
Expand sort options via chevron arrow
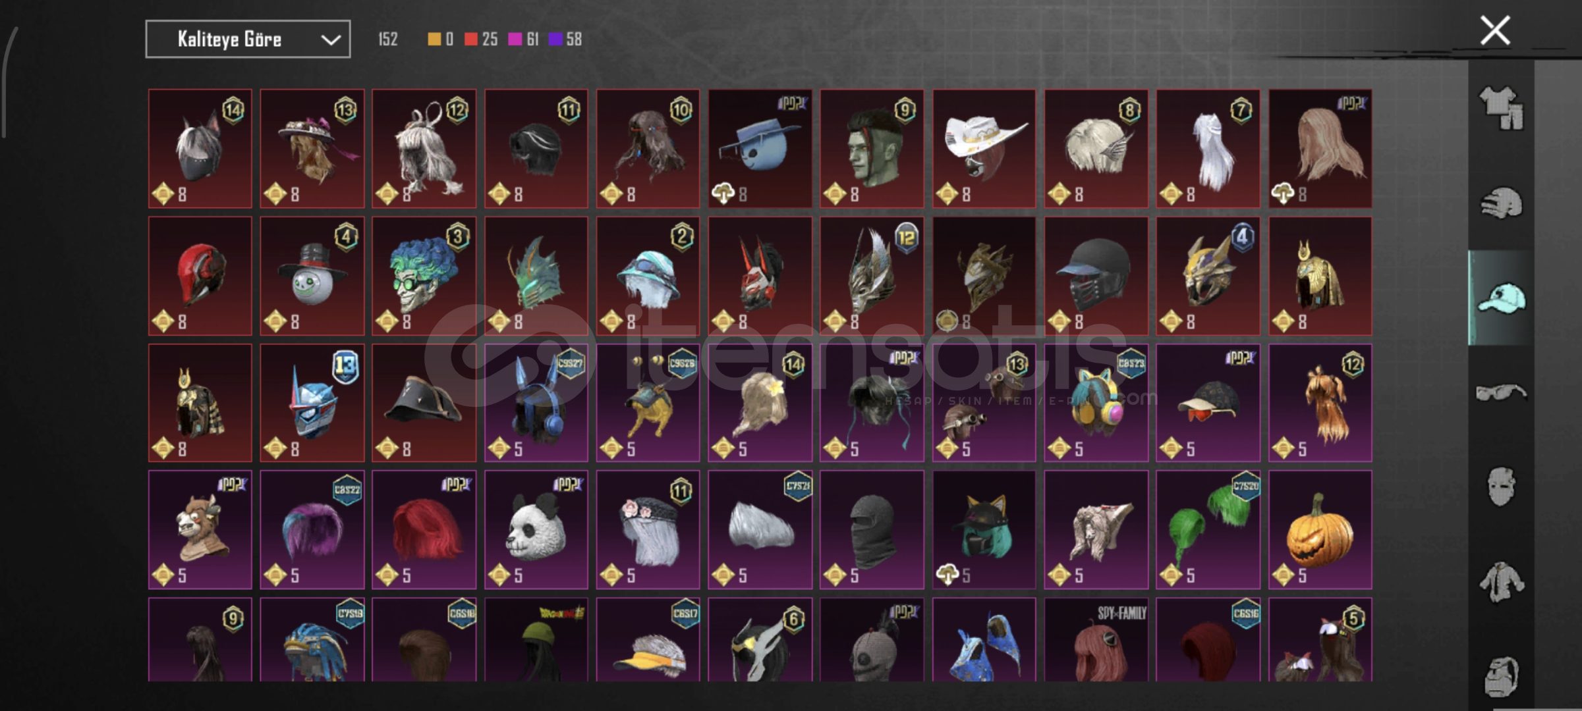(331, 40)
